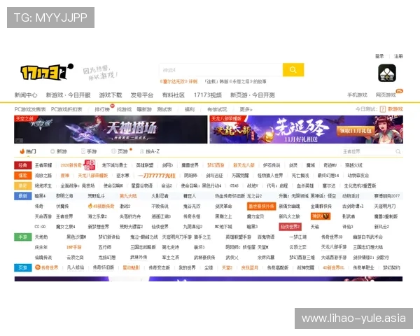Switch to the 热门 tab
This screenshot has height=336, width=420.
[x=28, y=151]
